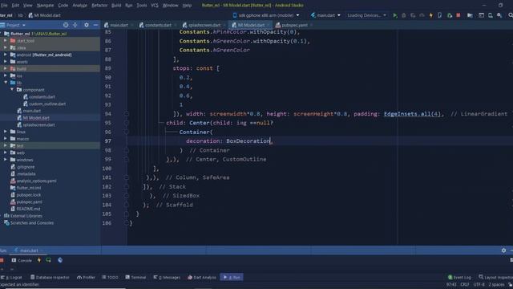Open the Console view in Run panel
The image size is (513, 289).
tap(22, 260)
